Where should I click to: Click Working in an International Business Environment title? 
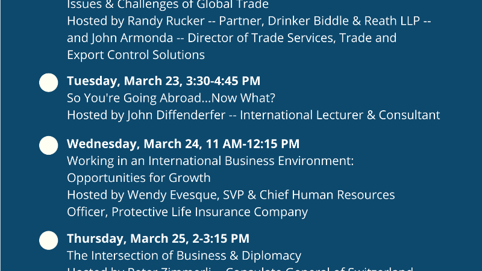210,161
